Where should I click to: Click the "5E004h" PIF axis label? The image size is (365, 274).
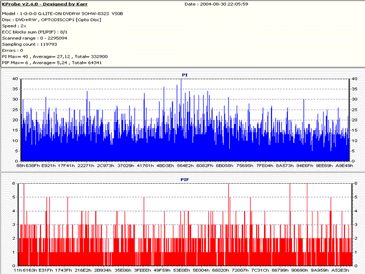tap(201, 270)
